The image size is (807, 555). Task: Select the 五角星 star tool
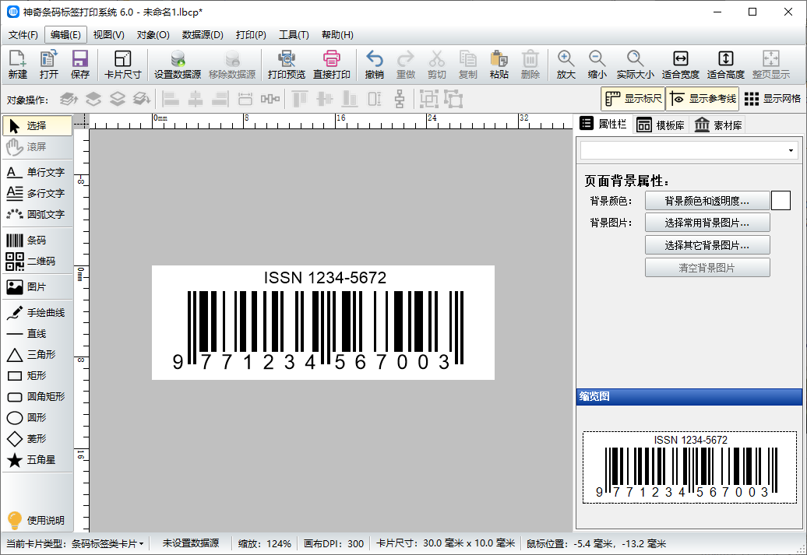click(37, 460)
